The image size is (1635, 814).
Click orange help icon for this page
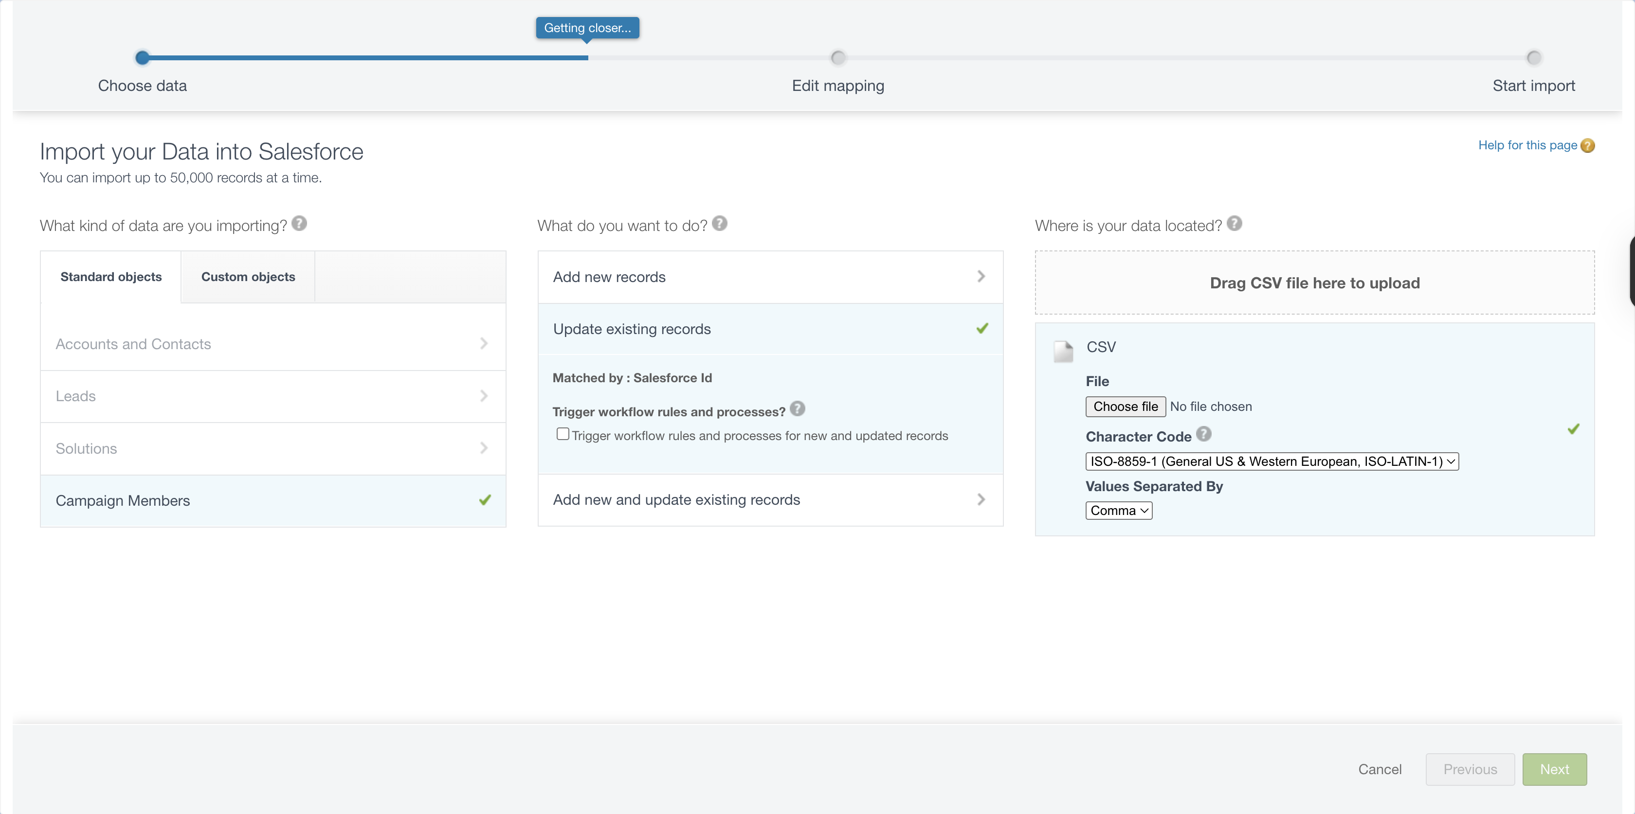[x=1587, y=145]
